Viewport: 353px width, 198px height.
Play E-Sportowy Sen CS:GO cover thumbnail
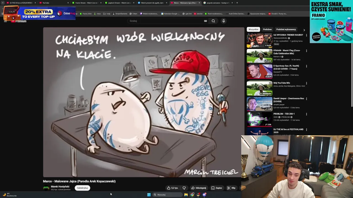click(260, 71)
